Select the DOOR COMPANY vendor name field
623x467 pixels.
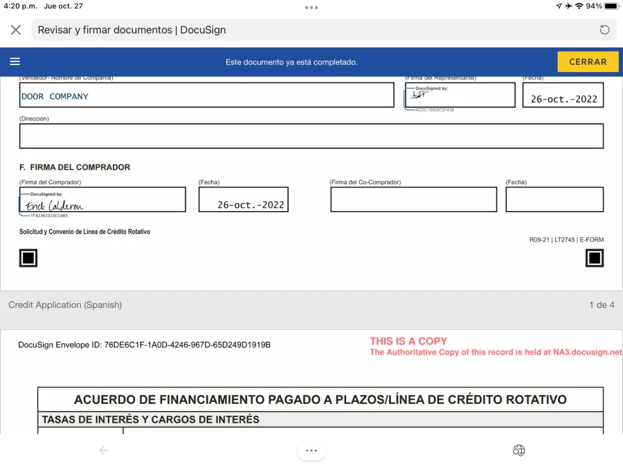(206, 95)
